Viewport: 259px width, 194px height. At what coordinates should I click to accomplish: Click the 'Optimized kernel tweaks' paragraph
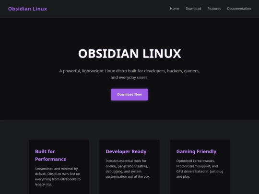point(200,169)
